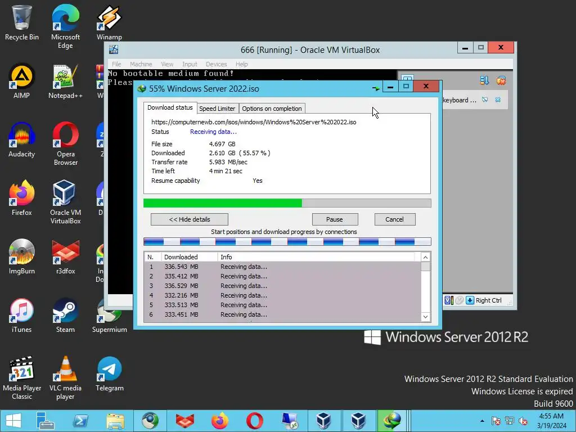Open the taskbar clock showing 4:55 AM
This screenshot has width=576, height=432.
pyautogui.click(x=551, y=421)
